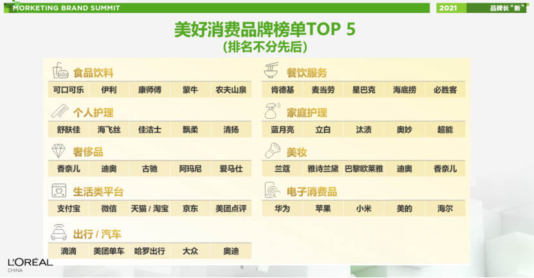Click the touch phone icon beside 电子消费品
534x278 pixels.
pos(272,190)
